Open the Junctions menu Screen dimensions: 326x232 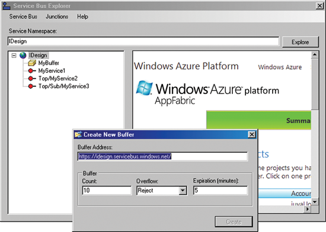[57, 17]
